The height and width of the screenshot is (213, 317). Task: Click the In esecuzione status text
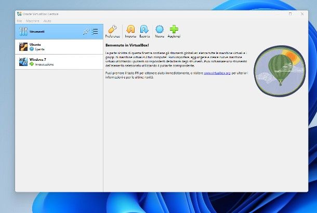[44, 64]
